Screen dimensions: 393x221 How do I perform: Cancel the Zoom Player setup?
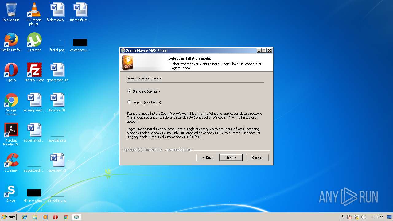pyautogui.click(x=257, y=157)
